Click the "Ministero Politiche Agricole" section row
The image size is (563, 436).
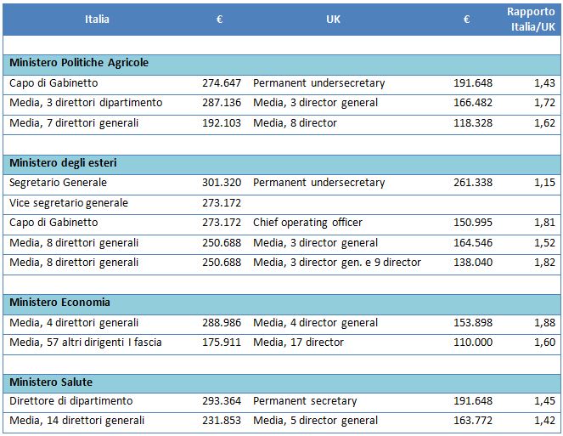tap(79, 63)
